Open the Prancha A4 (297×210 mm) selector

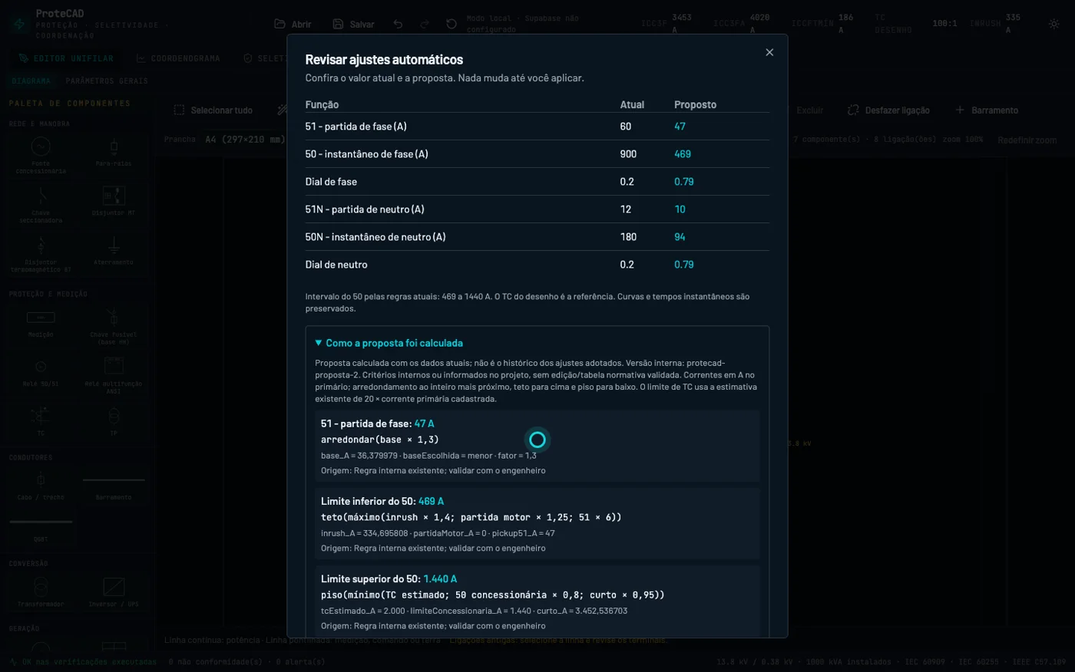[x=244, y=140]
